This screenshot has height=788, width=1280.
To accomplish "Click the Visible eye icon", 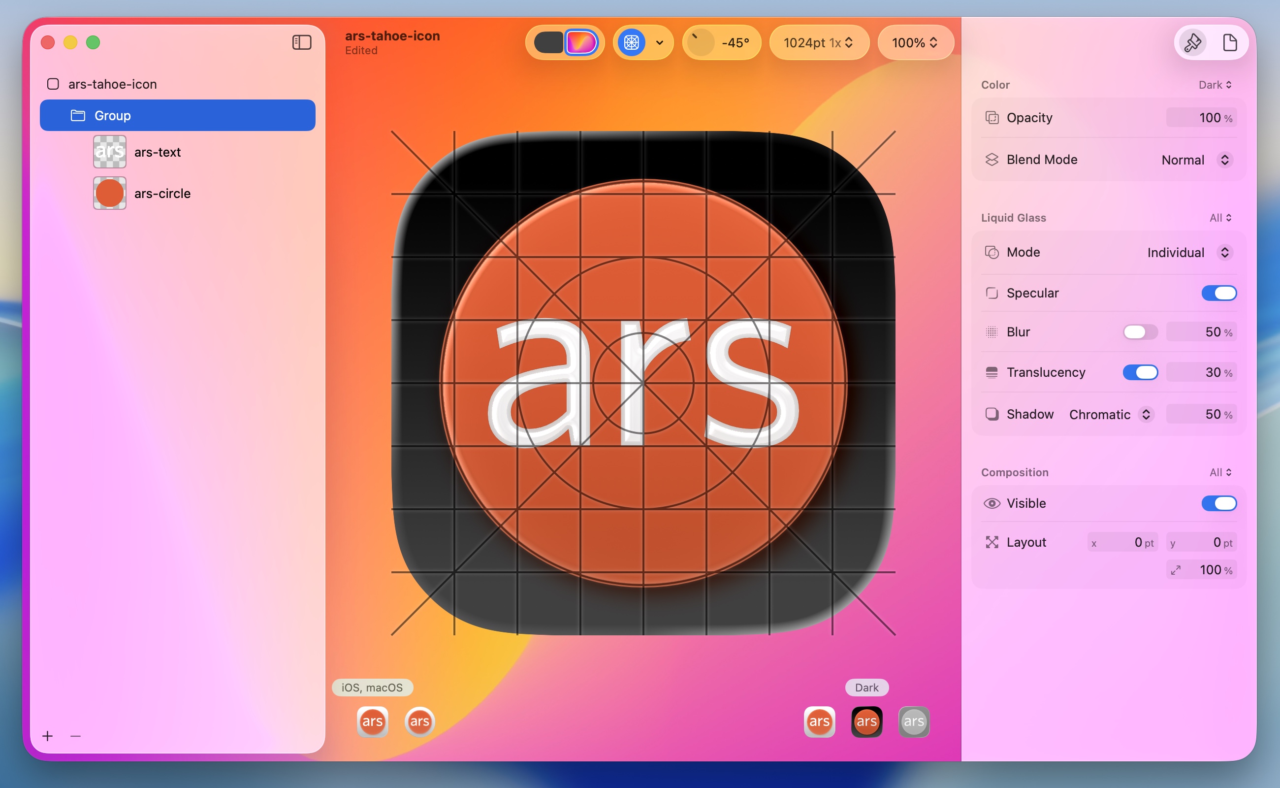I will point(992,503).
